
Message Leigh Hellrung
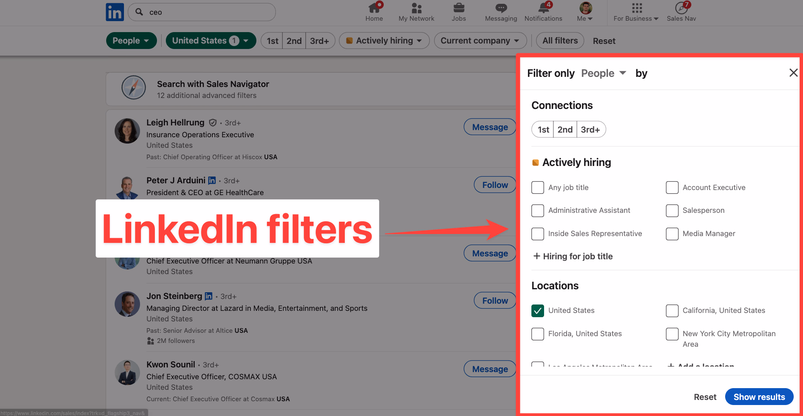coord(490,127)
